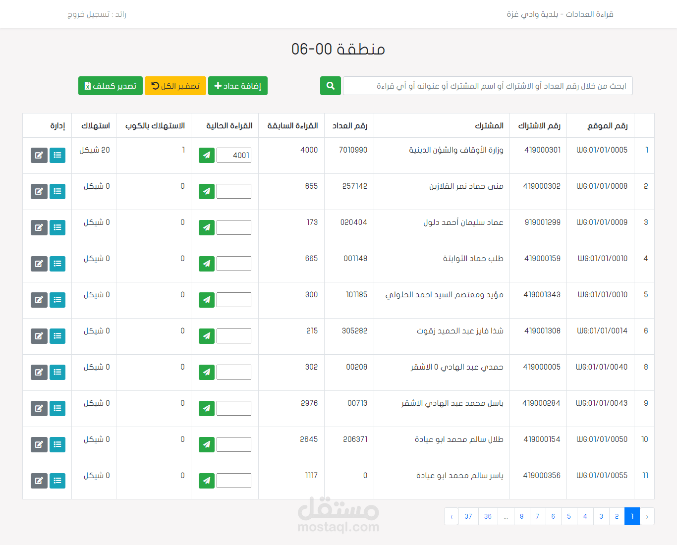Open pagination page 4

[x=585, y=516]
